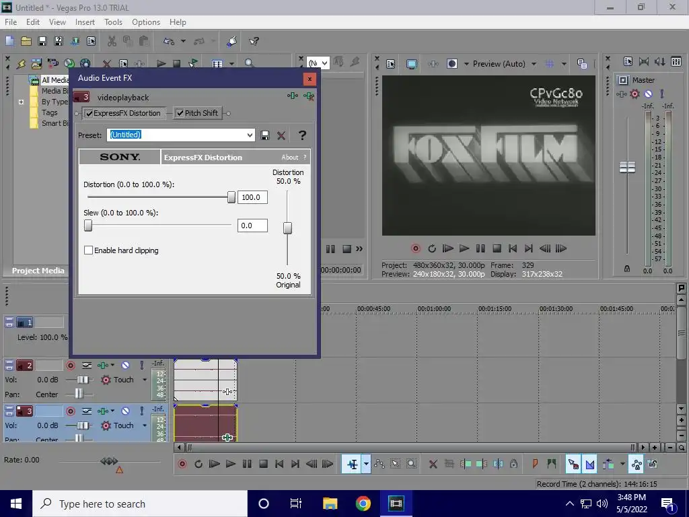Open File Explorer from the taskbar
The height and width of the screenshot is (517, 689).
tap(330, 504)
